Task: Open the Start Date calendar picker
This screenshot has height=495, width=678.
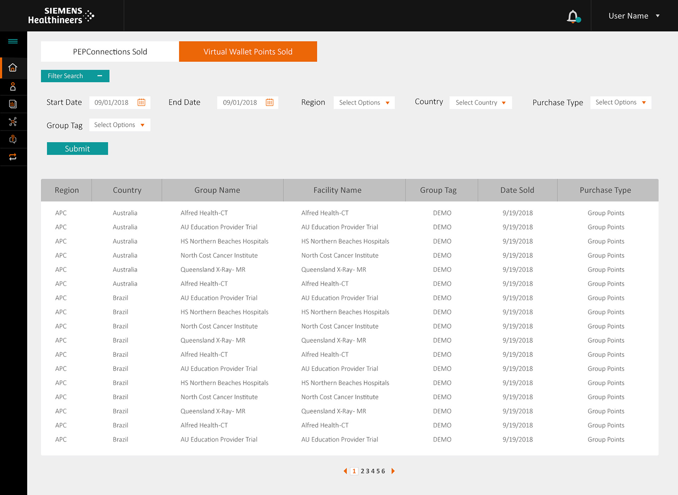Action: [x=141, y=103]
